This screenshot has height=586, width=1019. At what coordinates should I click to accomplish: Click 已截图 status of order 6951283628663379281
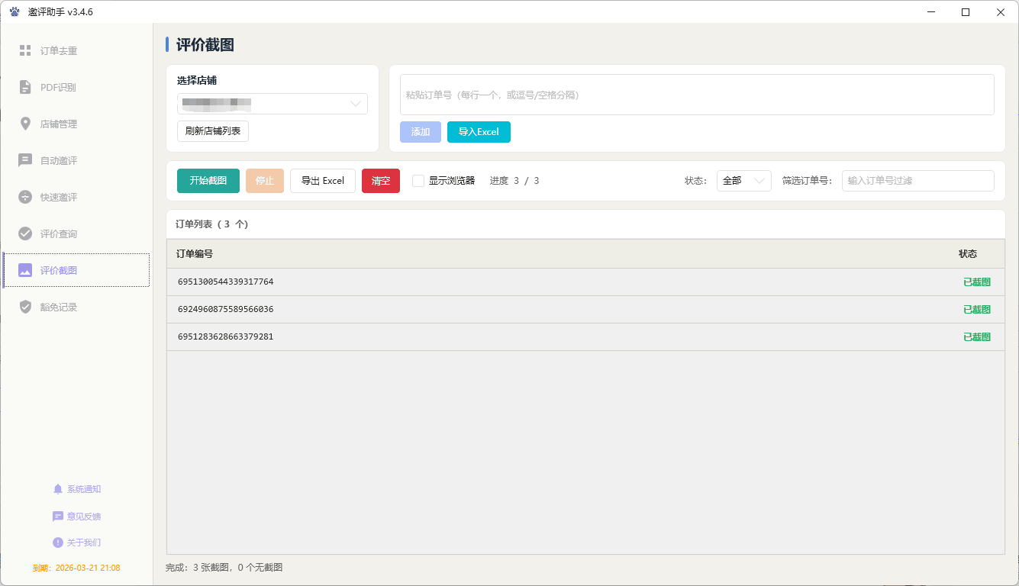(977, 337)
